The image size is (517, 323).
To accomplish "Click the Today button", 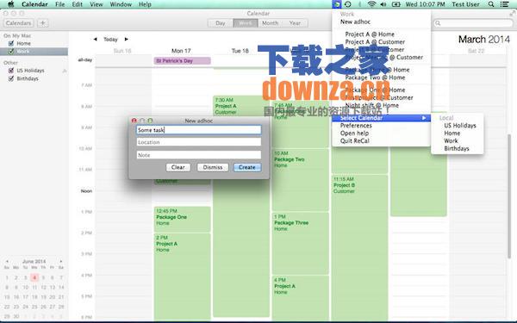I will (110, 40).
